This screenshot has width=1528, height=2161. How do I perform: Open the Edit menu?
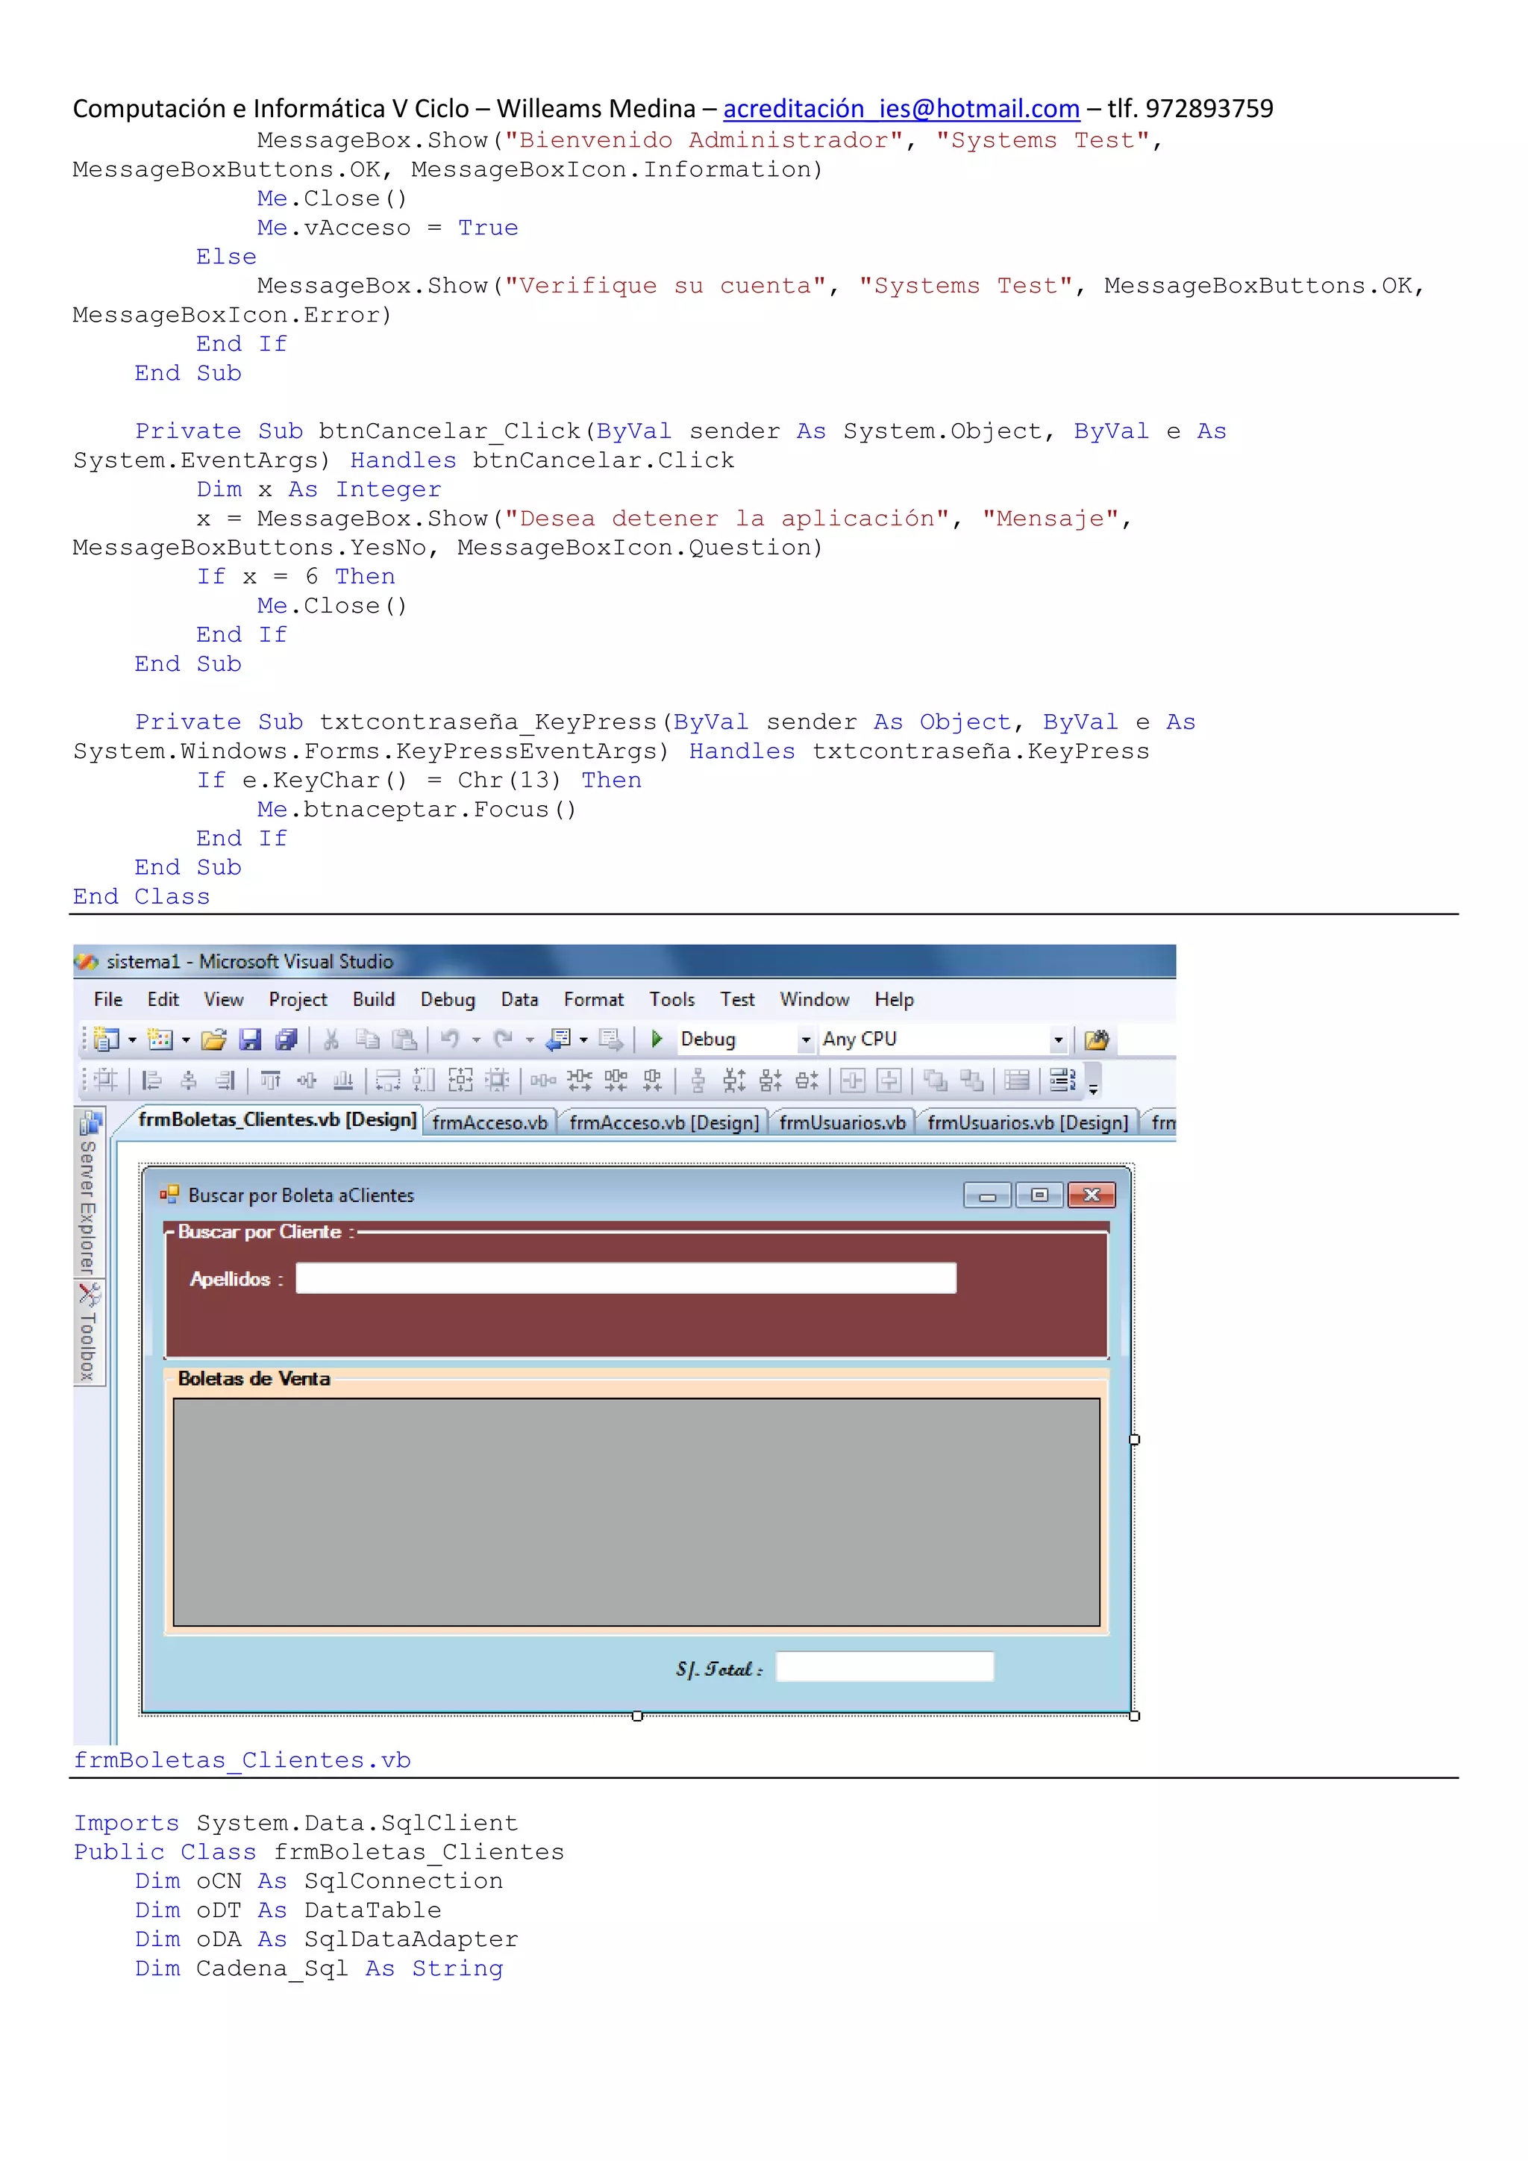pyautogui.click(x=163, y=1000)
